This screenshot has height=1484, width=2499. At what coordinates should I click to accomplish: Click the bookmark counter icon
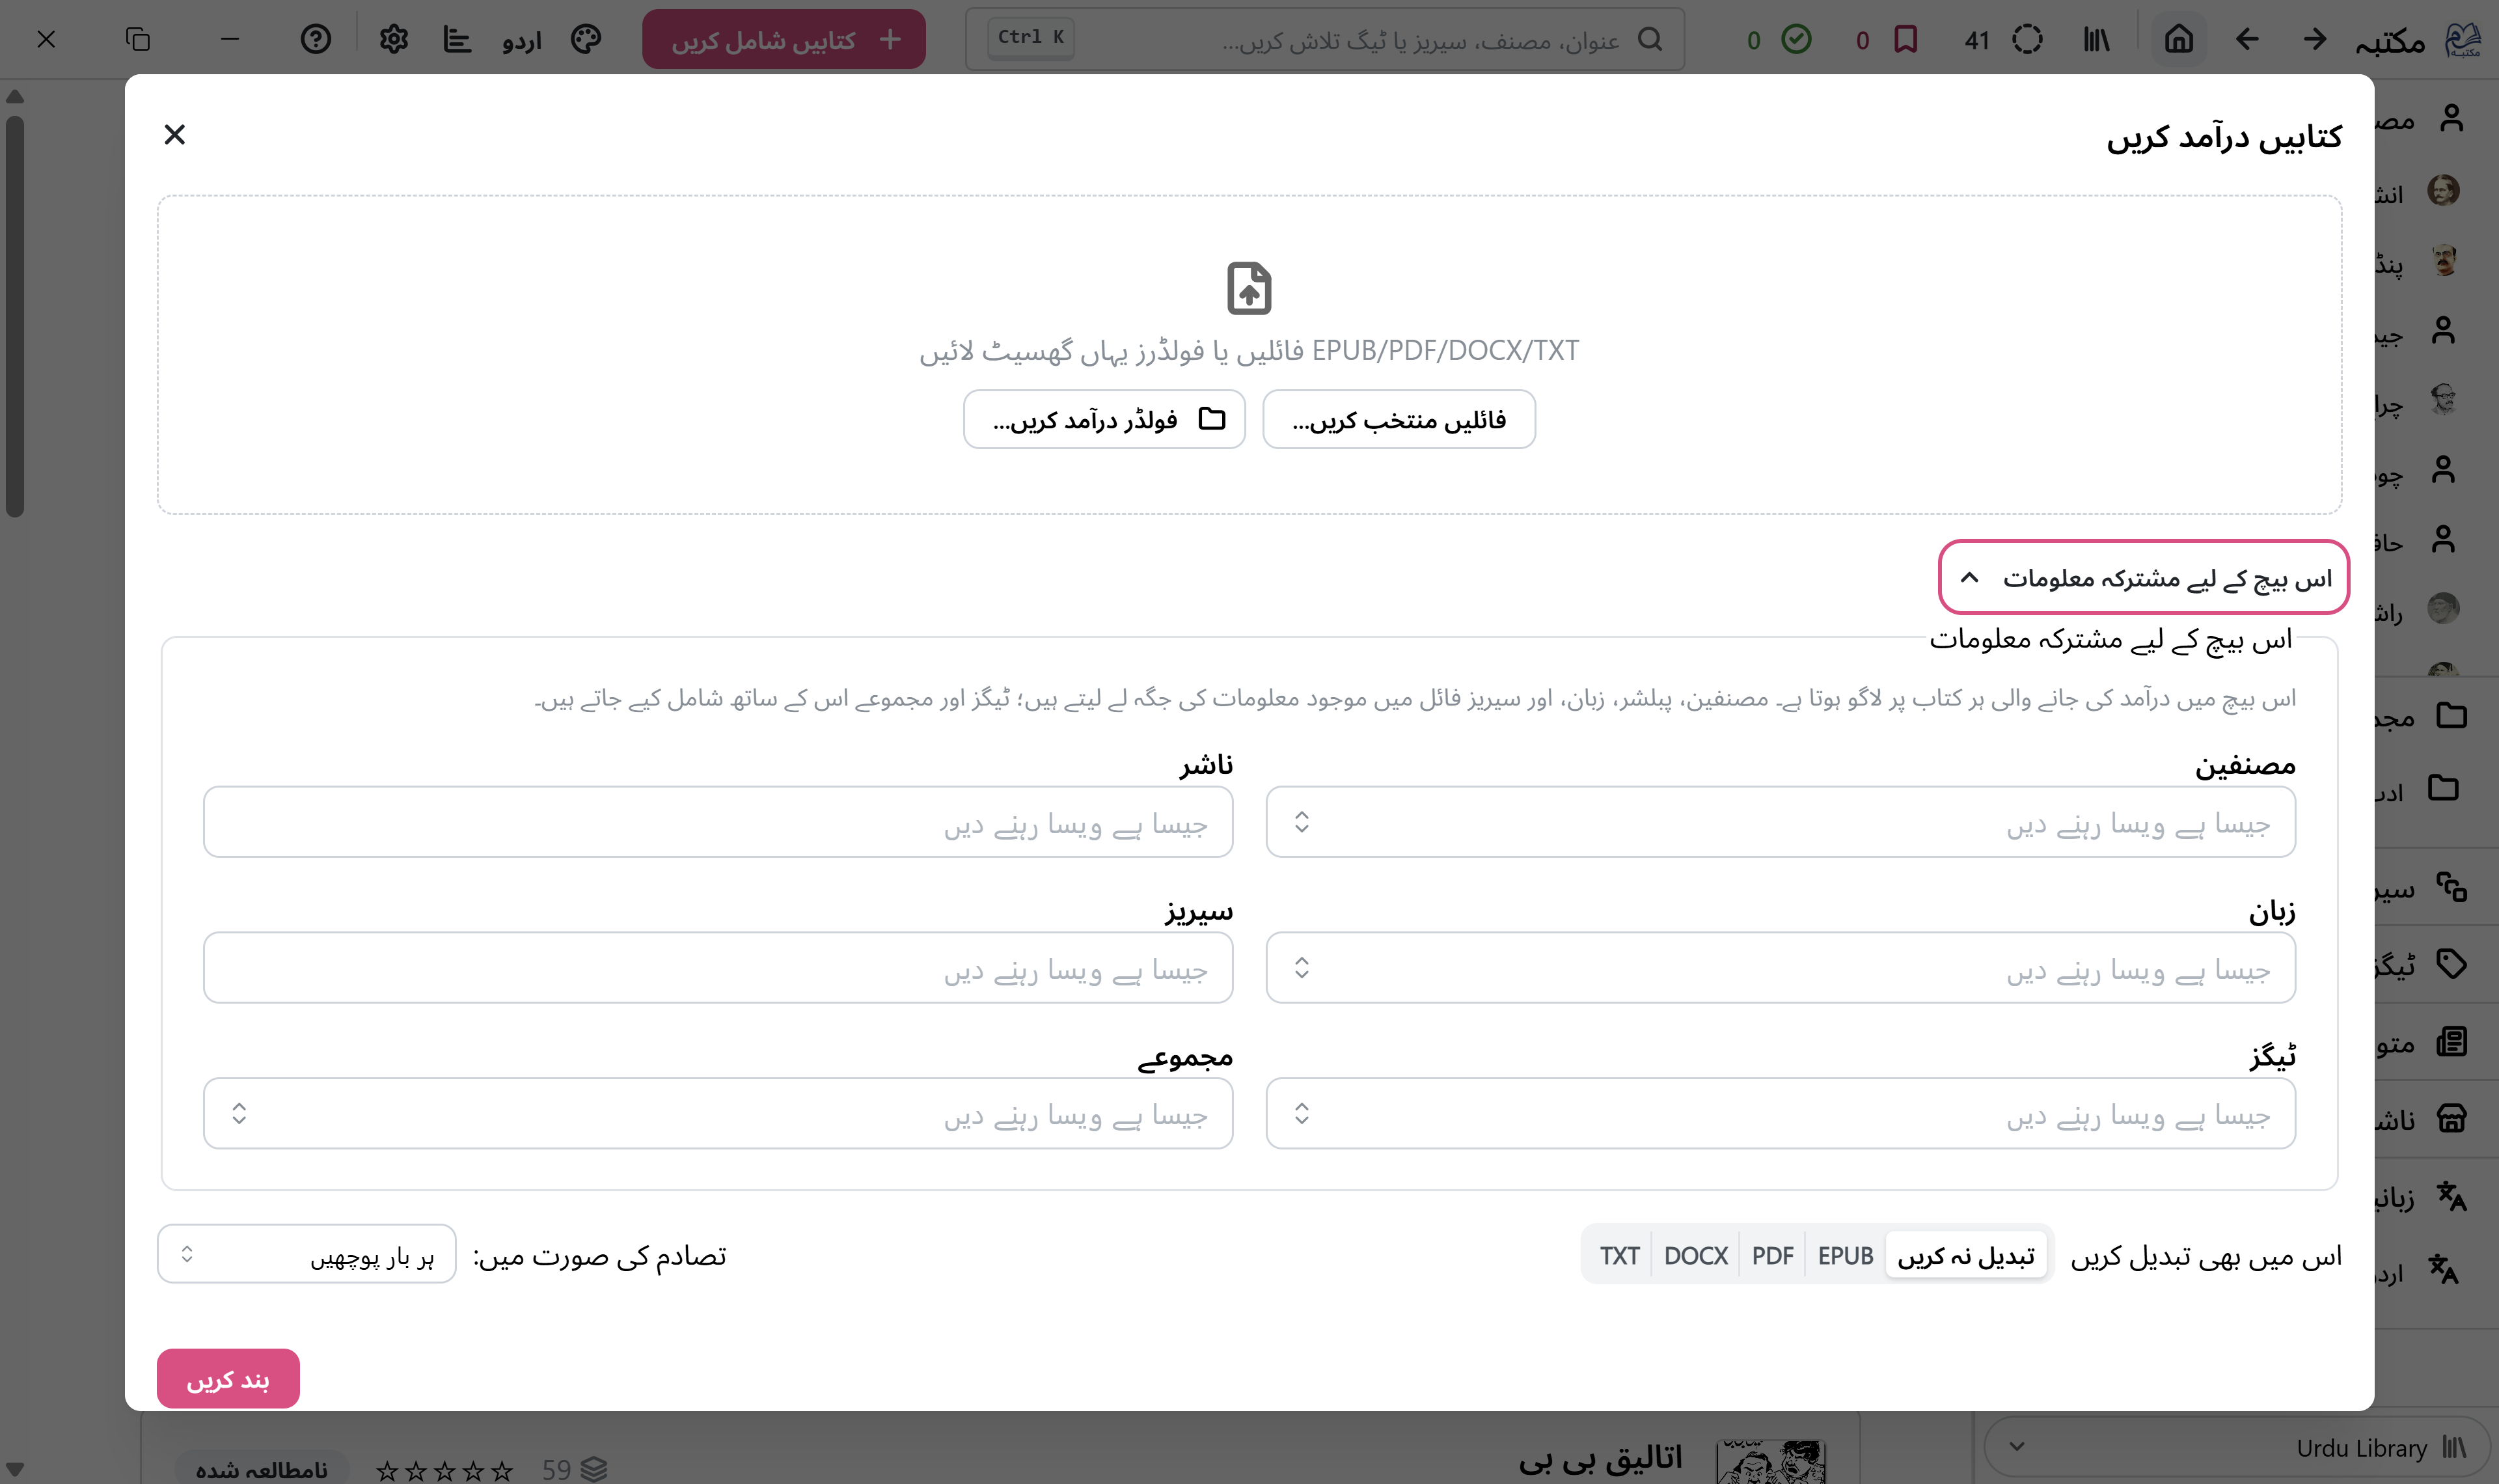point(1906,39)
